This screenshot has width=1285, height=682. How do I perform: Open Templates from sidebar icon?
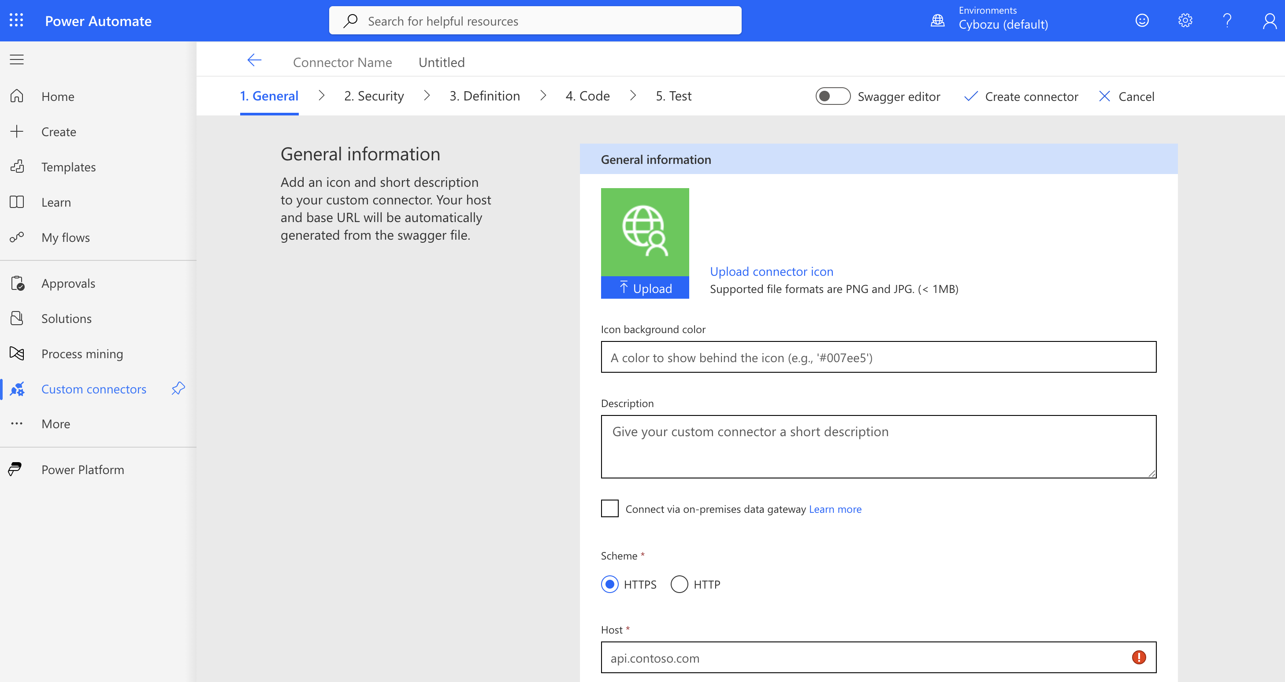(16, 167)
